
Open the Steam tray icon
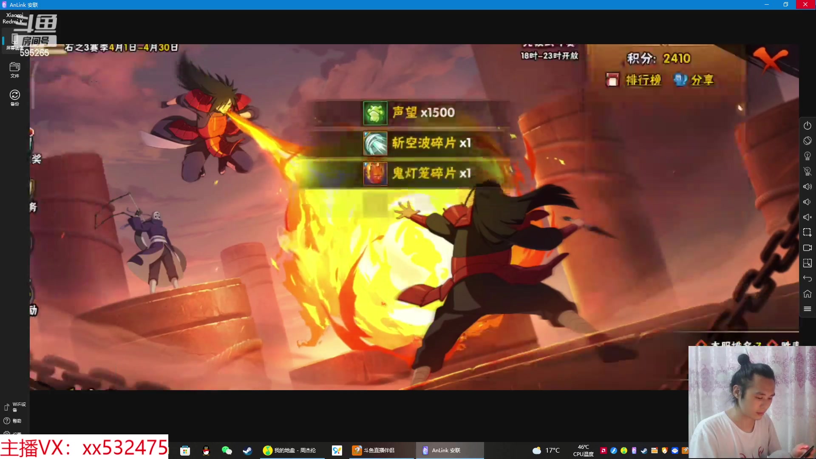coord(644,450)
